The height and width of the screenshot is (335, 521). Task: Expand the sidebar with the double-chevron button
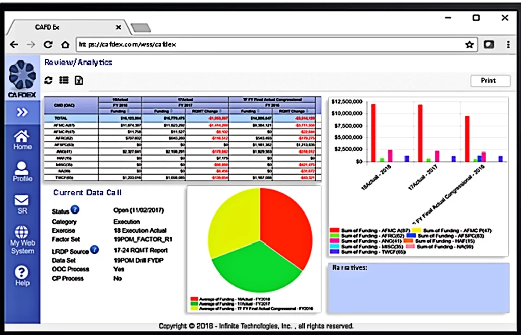(22, 112)
